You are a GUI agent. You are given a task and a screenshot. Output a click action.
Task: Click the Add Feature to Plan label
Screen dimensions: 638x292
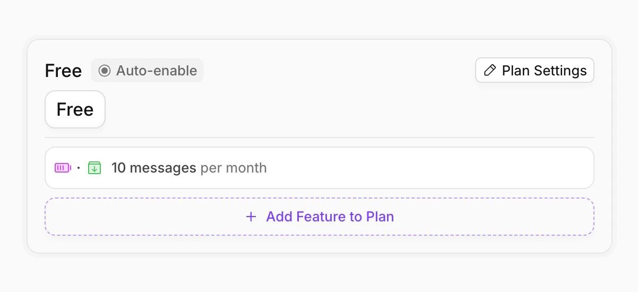(330, 217)
